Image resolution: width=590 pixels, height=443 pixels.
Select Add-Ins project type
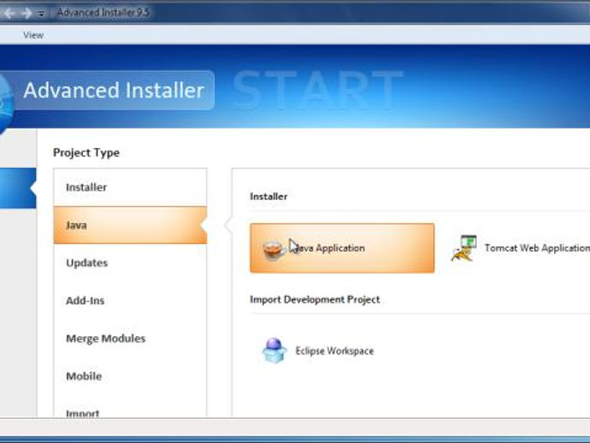[x=130, y=300]
